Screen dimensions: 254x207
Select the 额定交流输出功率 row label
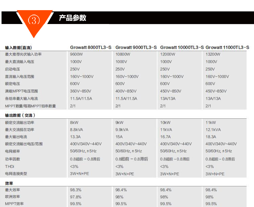(x=20, y=122)
